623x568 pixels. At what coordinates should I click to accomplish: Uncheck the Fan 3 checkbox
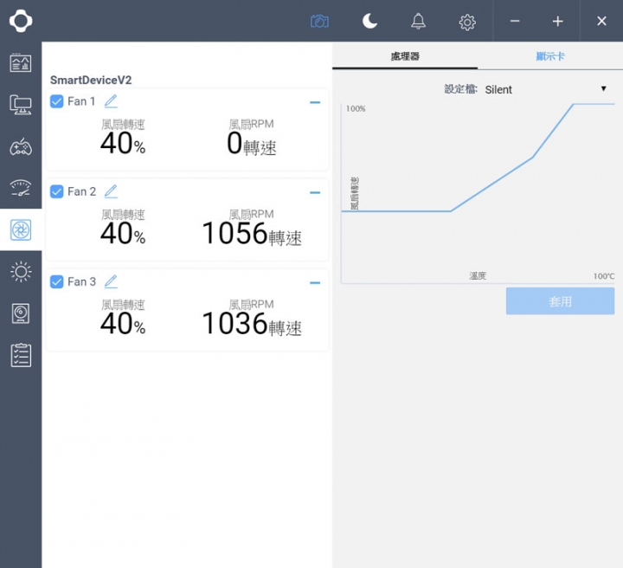[57, 281]
